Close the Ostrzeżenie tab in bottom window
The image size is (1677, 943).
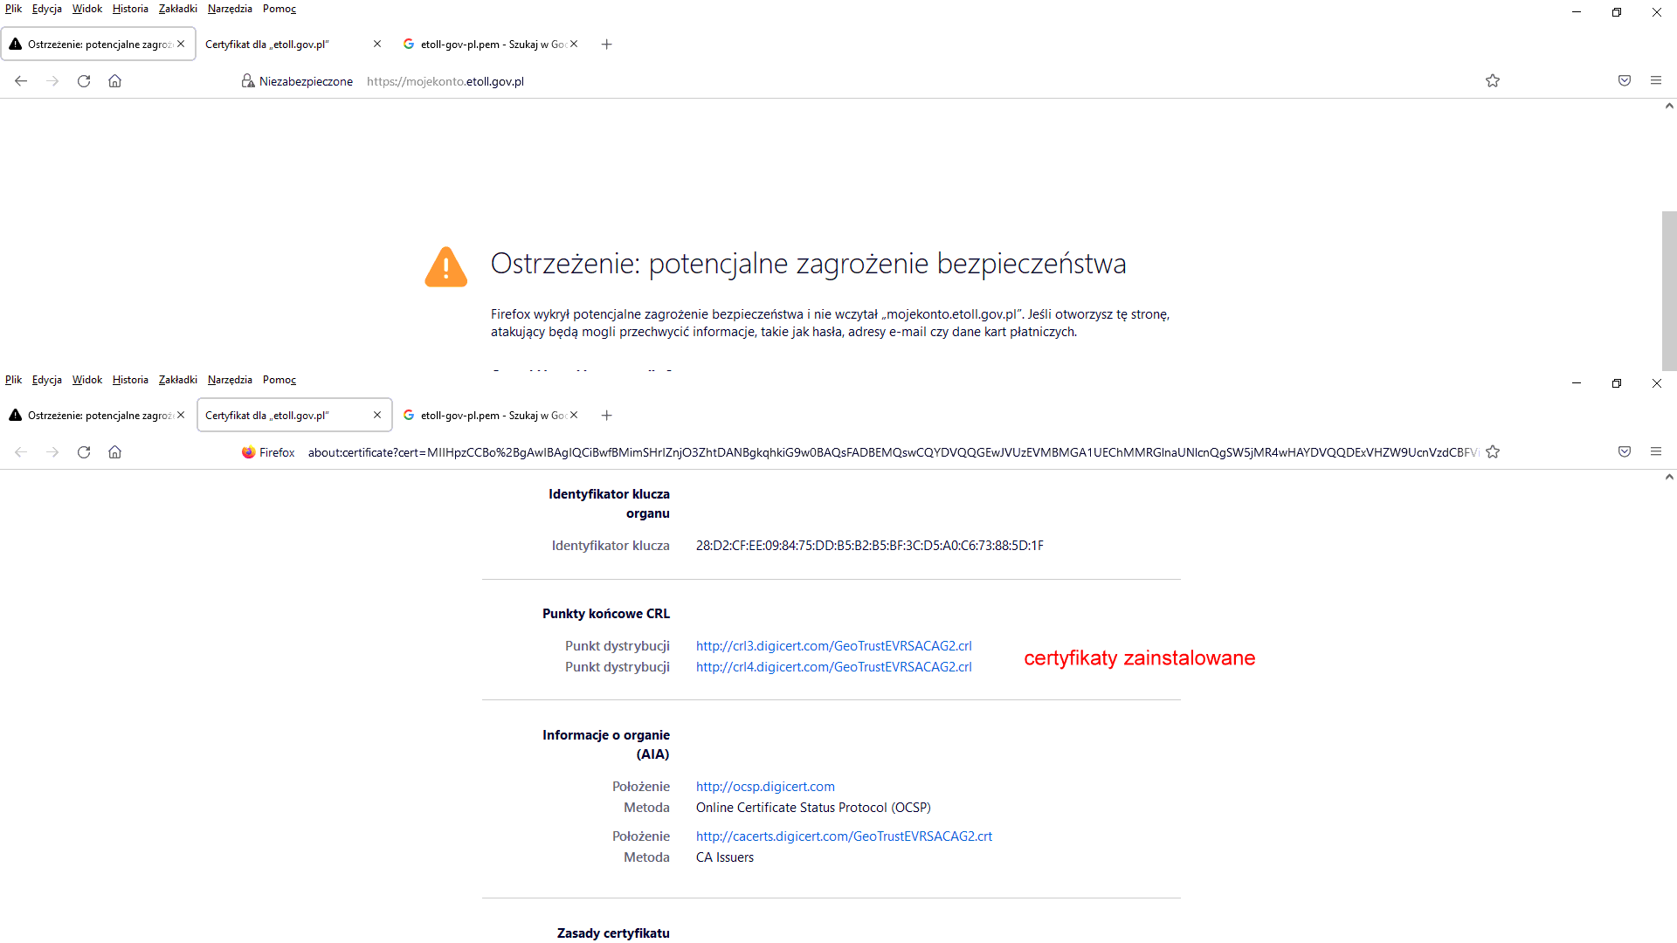coord(181,415)
